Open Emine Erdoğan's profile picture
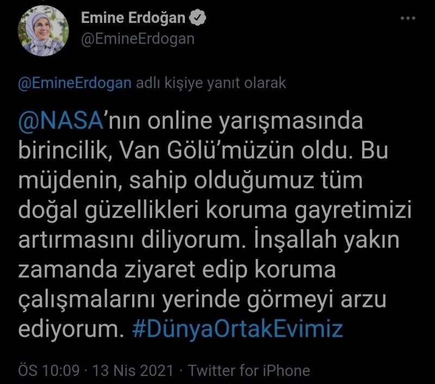 pyautogui.click(x=43, y=30)
